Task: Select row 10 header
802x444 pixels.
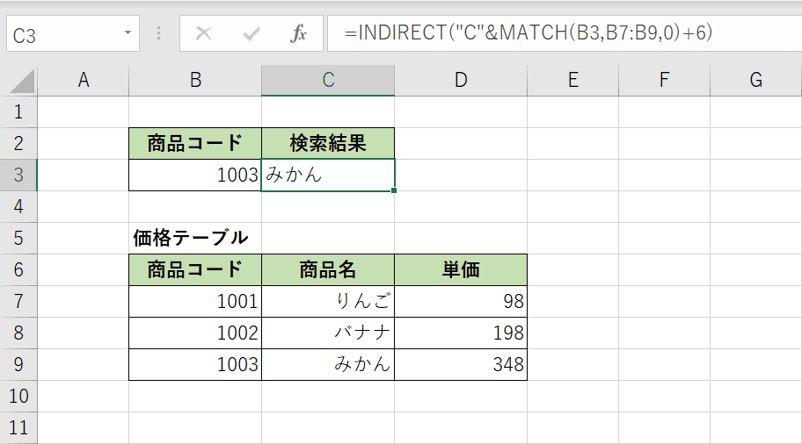Action: click(x=18, y=397)
